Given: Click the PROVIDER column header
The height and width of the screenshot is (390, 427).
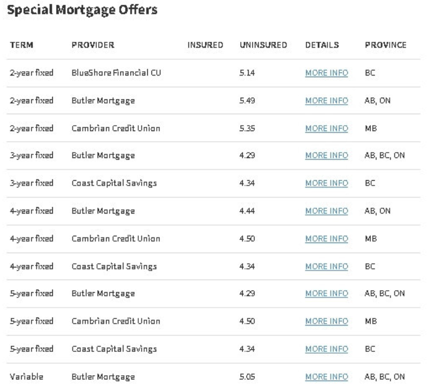Looking at the screenshot, I should click(93, 45).
